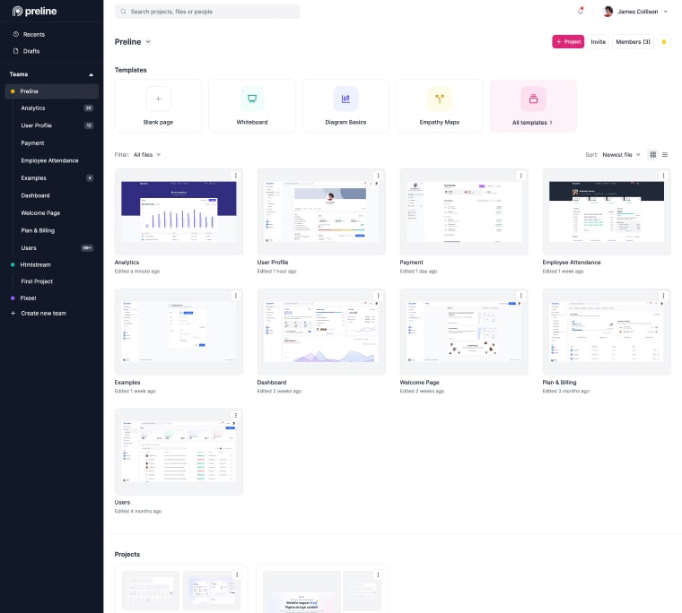This screenshot has height=613, width=682.
Task: Open Payment in the sidebar
Action: pos(32,142)
